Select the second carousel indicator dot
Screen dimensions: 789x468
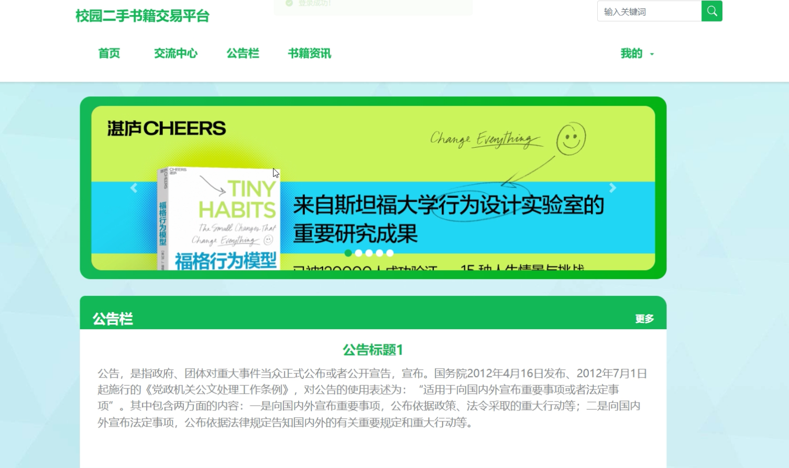click(358, 253)
